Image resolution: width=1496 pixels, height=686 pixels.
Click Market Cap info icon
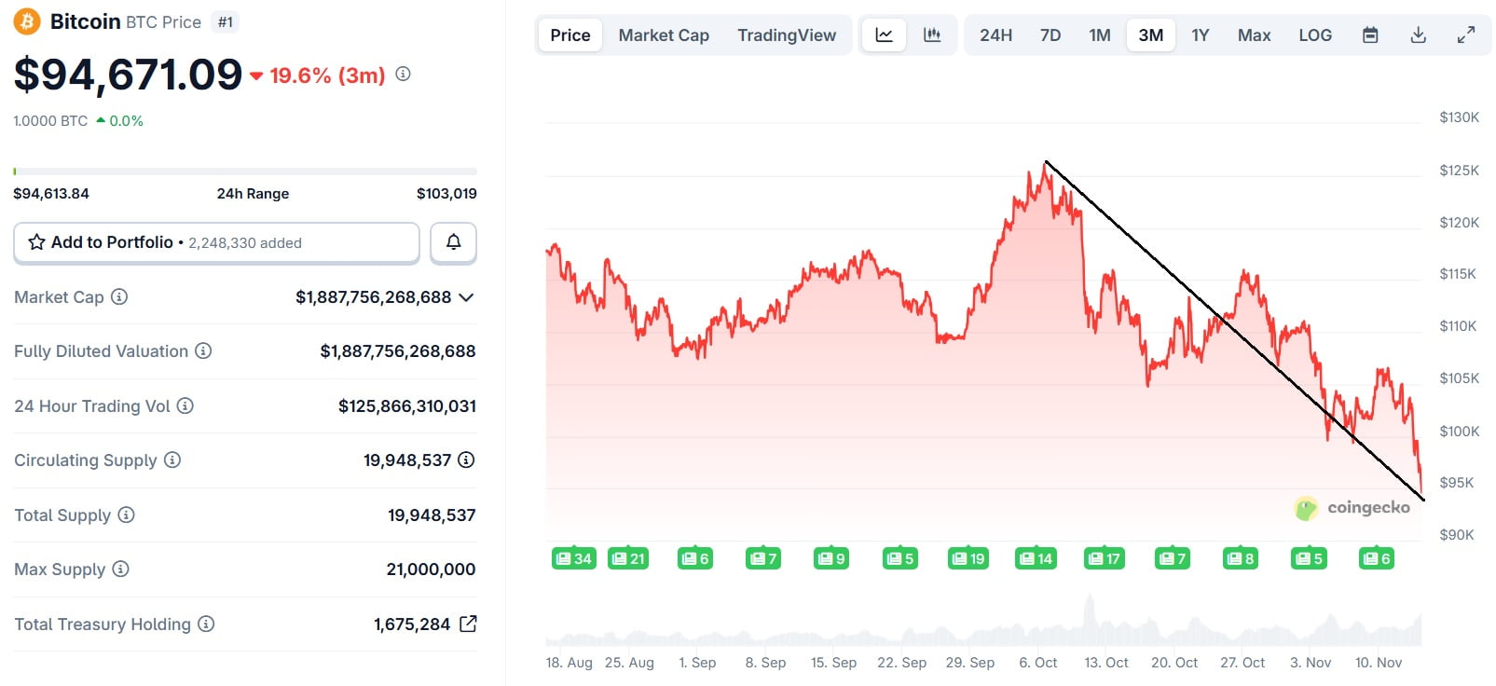pyautogui.click(x=119, y=296)
